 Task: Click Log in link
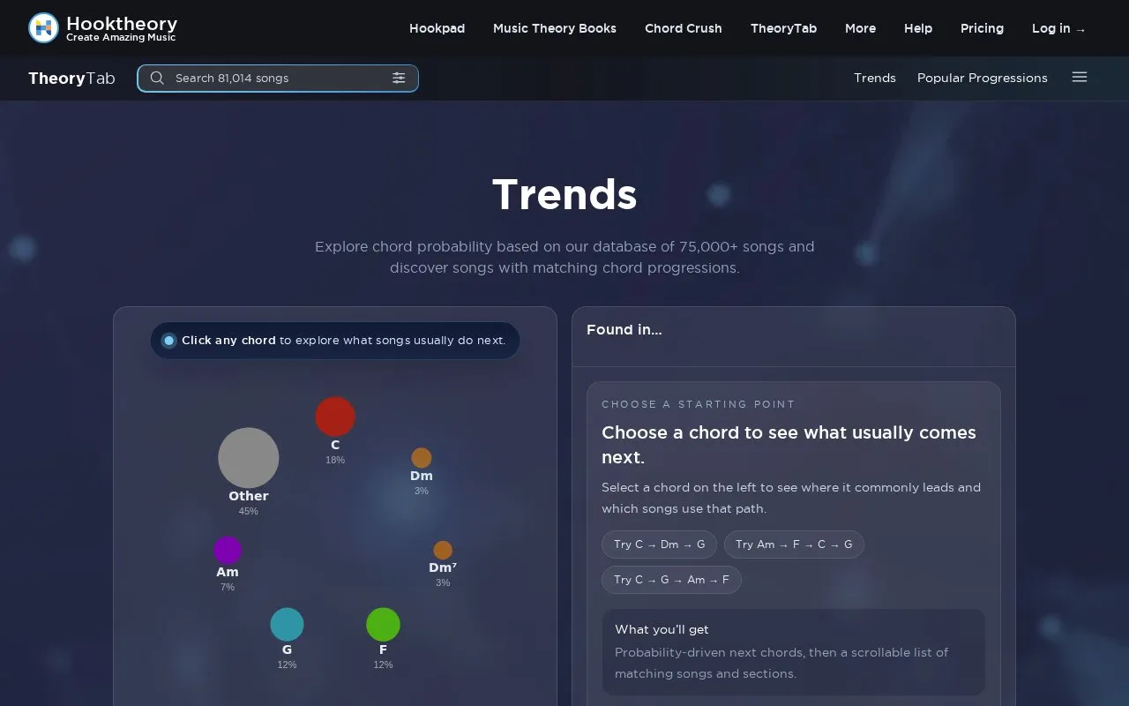coord(1059,28)
